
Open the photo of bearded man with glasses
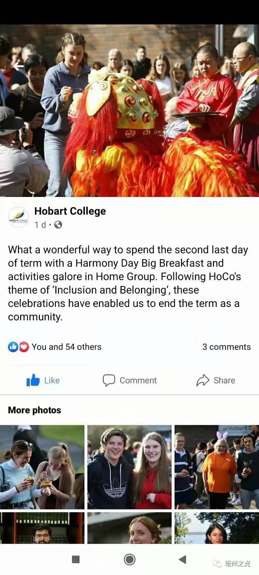42,528
